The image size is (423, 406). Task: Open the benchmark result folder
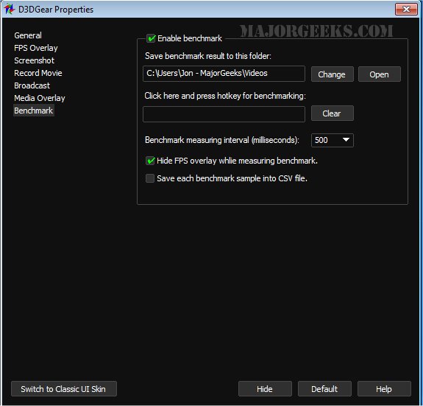[x=380, y=74]
